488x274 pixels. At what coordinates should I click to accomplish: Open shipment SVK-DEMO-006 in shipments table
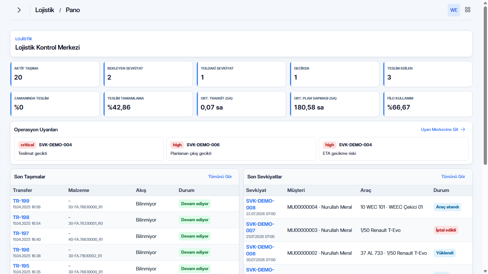pos(260,250)
